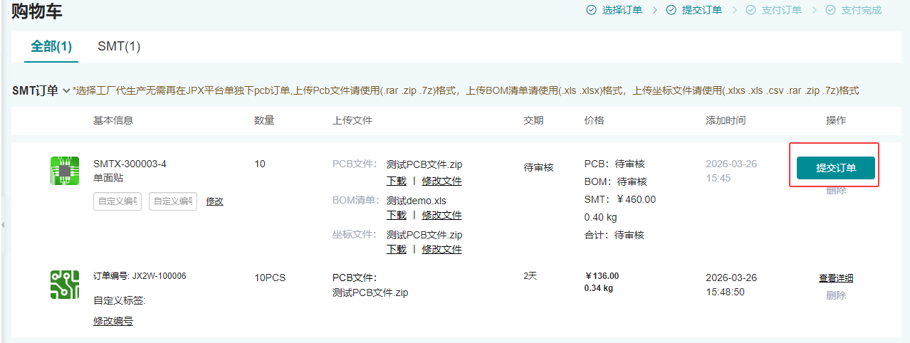Image resolution: width=910 pixels, height=343 pixels.
Task: Click 修改编号 under the custom label
Action: [x=113, y=321]
